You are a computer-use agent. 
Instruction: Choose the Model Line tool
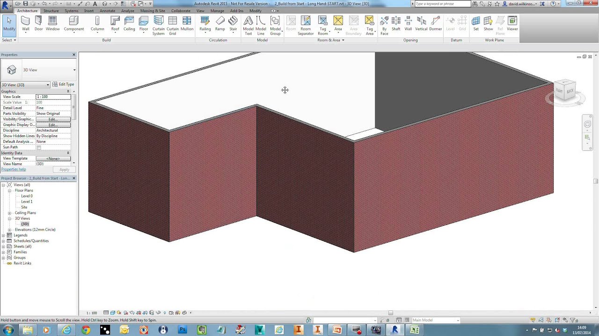click(x=261, y=26)
